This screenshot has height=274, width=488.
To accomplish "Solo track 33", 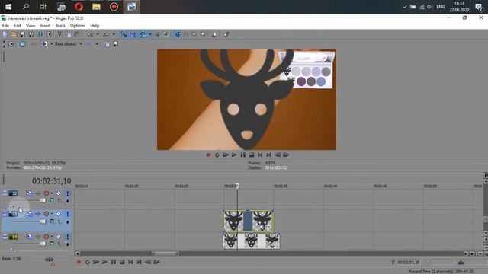I will click(68, 214).
